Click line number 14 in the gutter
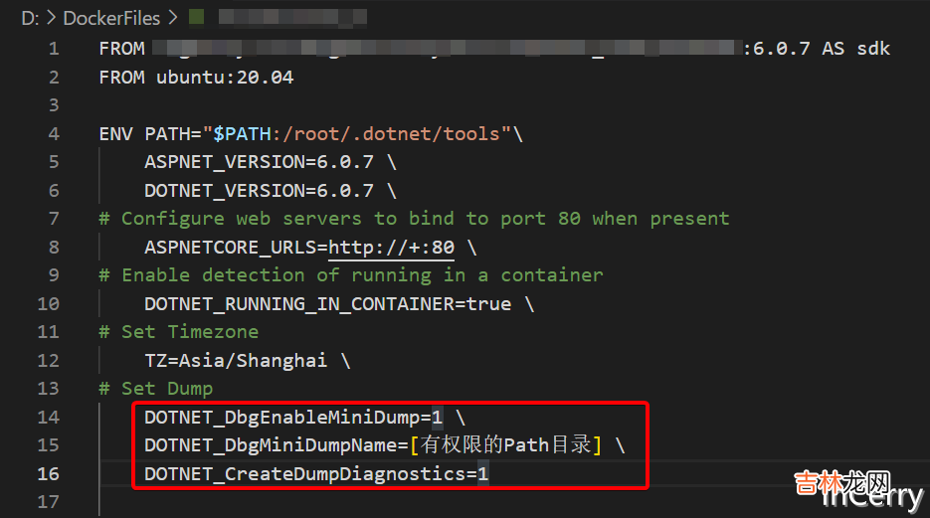Image resolution: width=930 pixels, height=518 pixels. pos(48,417)
